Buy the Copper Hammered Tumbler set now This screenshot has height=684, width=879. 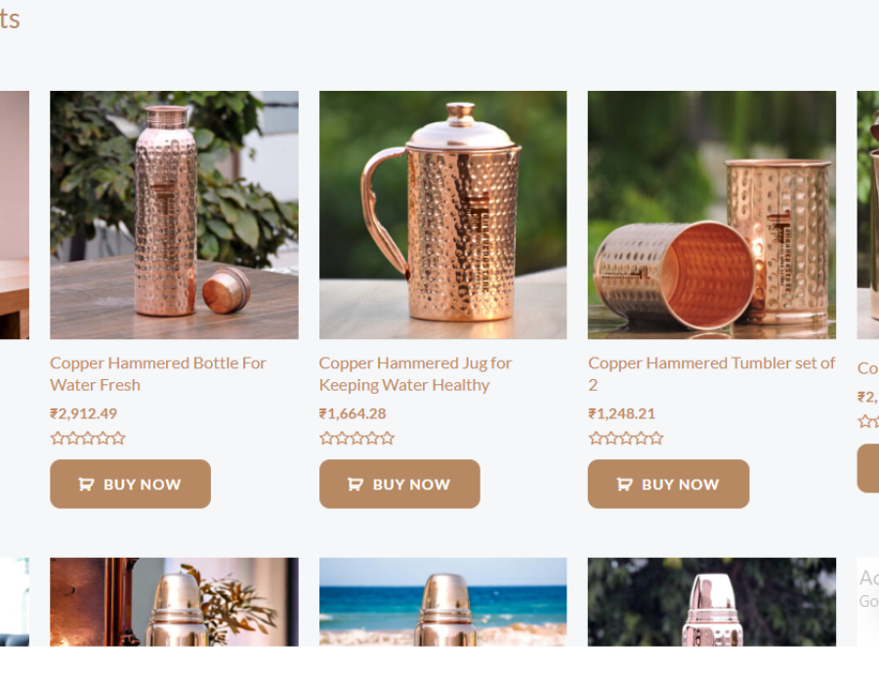[x=668, y=484]
